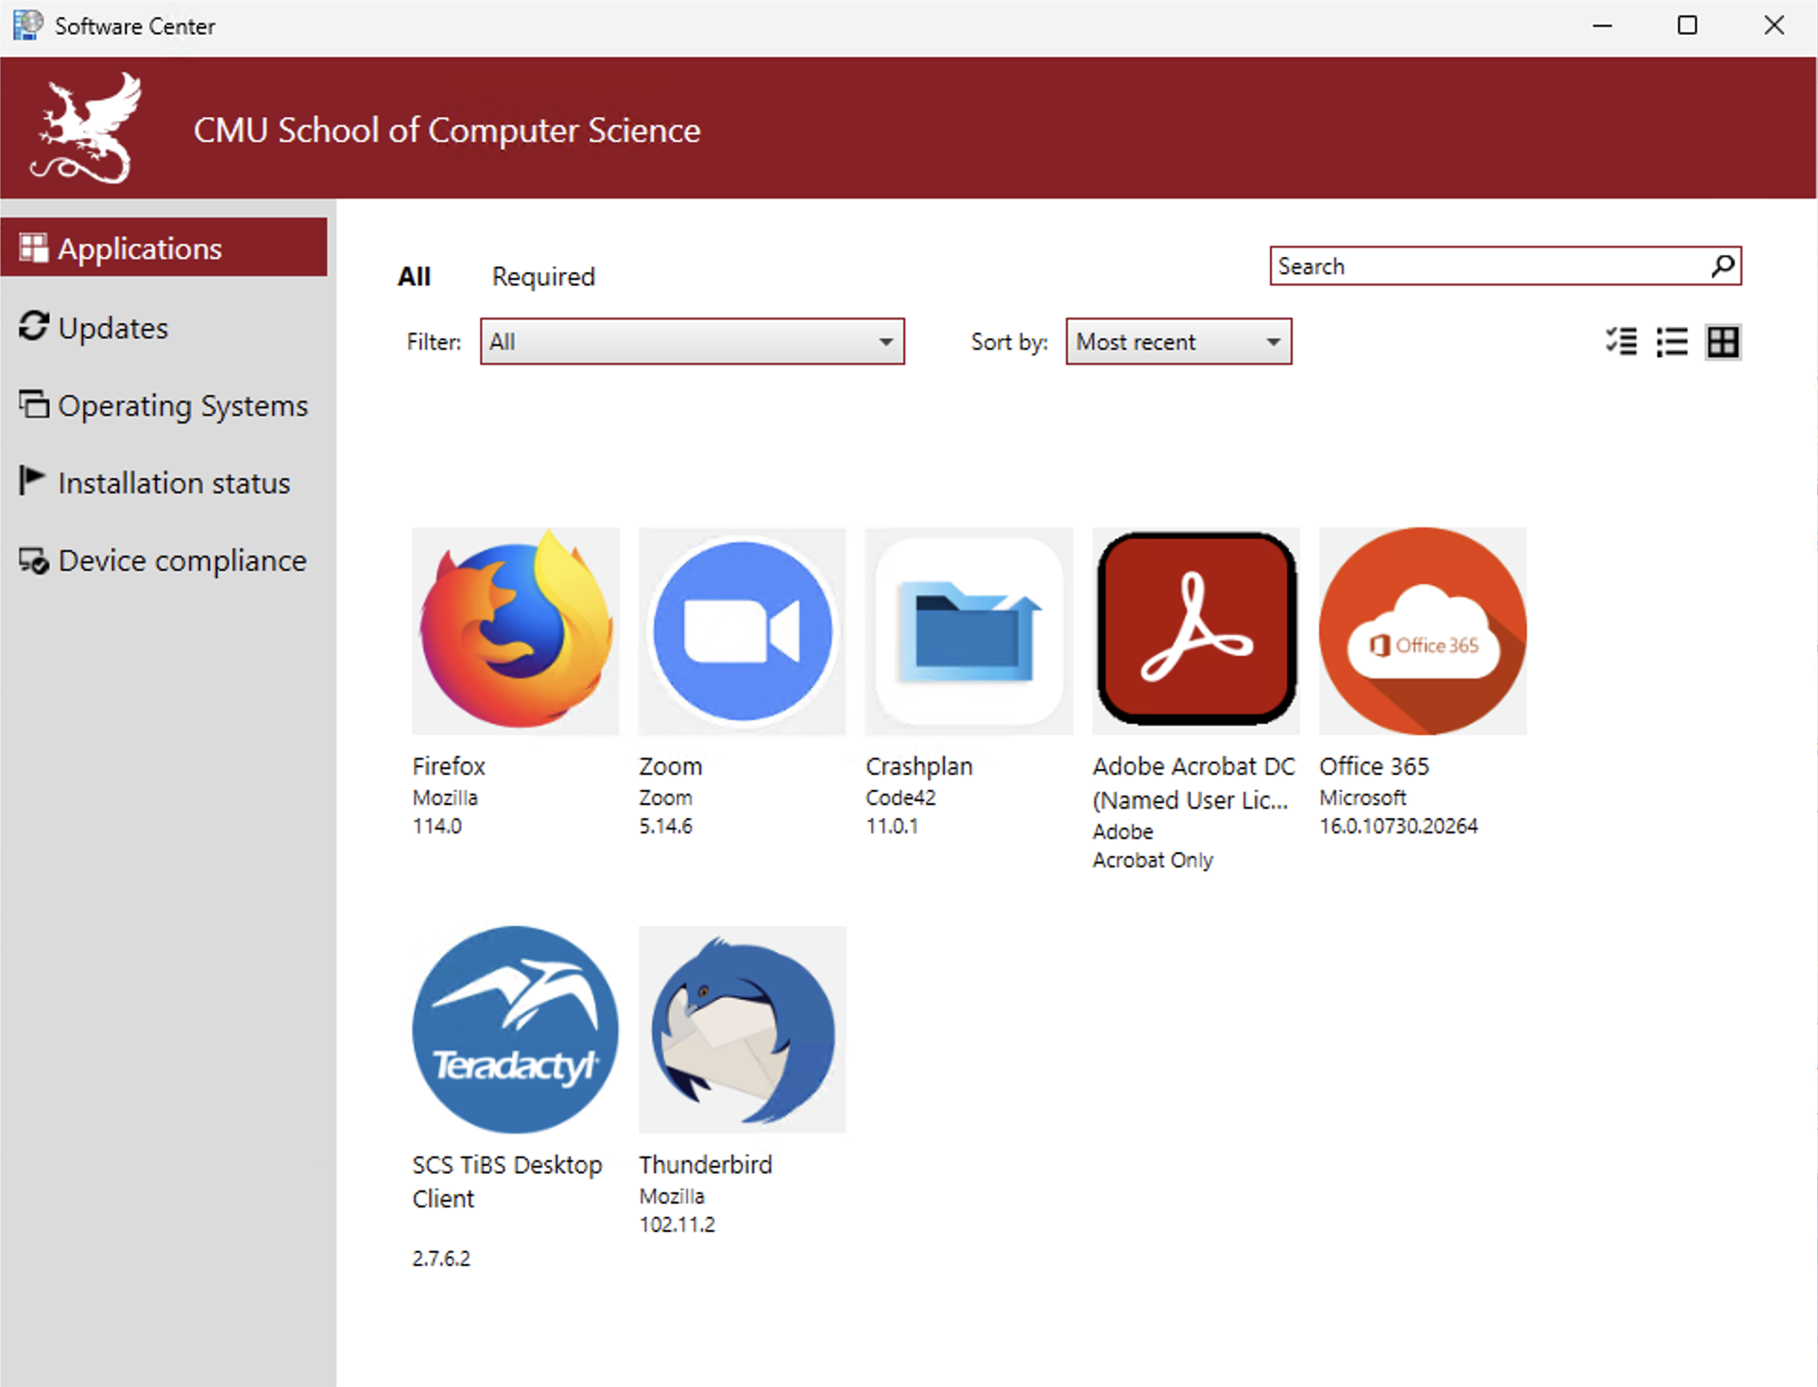This screenshot has width=1818, height=1387.
Task: Click the SCS TiBS Desktop Client label
Action: click(x=507, y=1182)
